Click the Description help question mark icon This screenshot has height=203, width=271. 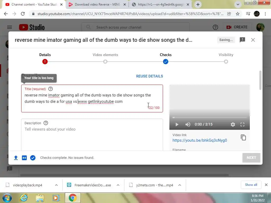pyautogui.click(x=46, y=123)
